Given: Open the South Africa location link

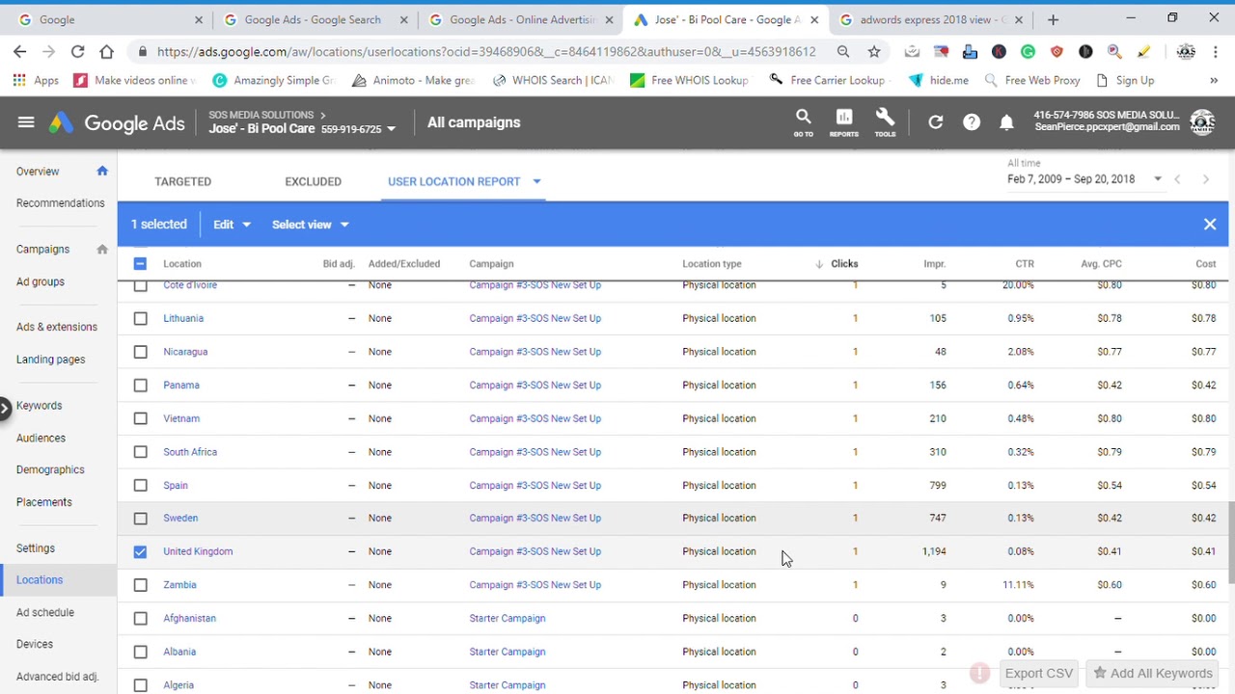Looking at the screenshot, I should point(190,452).
